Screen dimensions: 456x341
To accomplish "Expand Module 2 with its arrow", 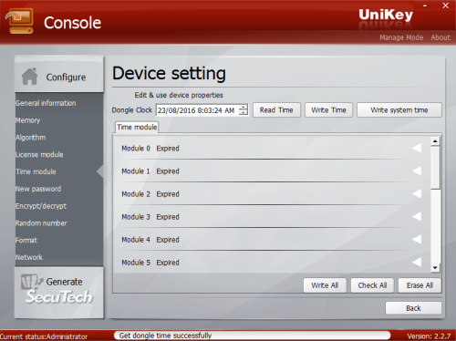I will click(x=417, y=193).
